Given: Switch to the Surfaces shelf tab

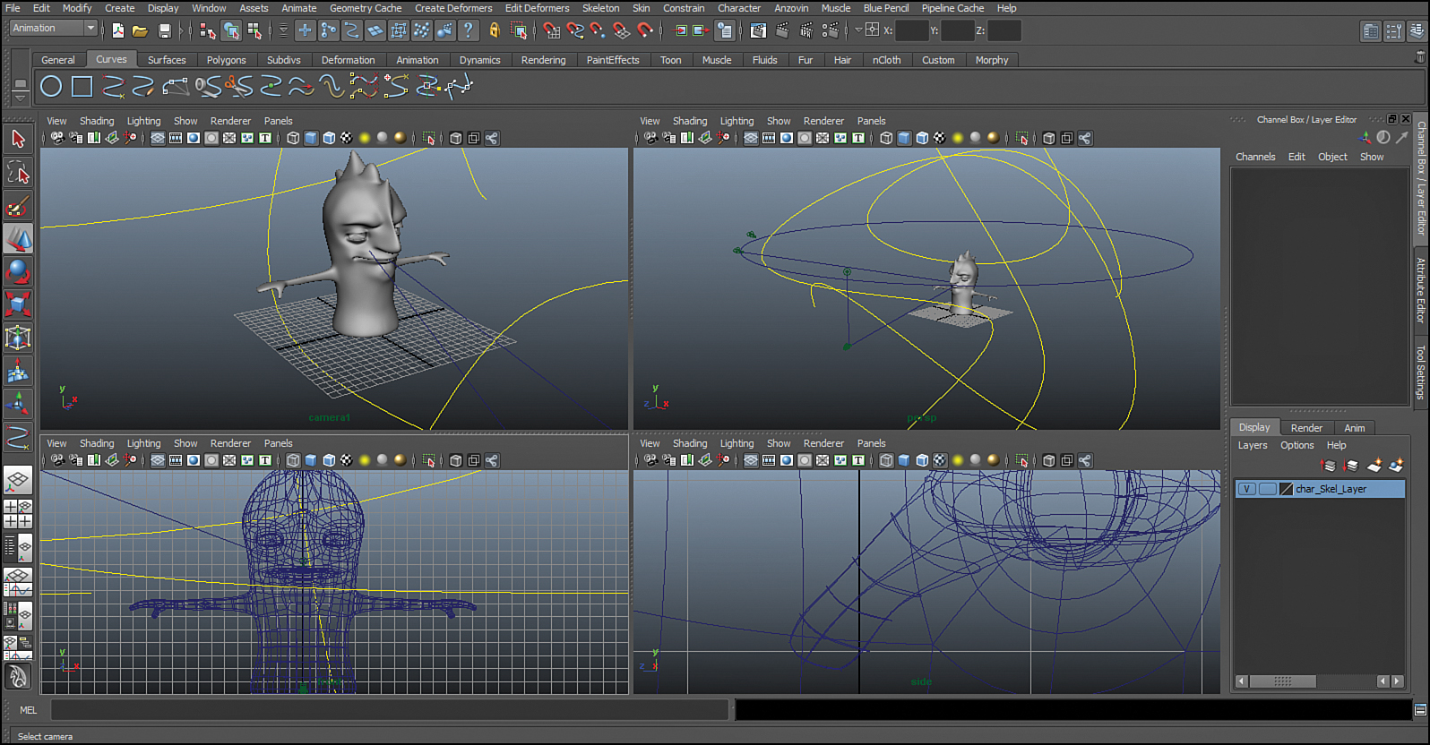Looking at the screenshot, I should pos(167,60).
